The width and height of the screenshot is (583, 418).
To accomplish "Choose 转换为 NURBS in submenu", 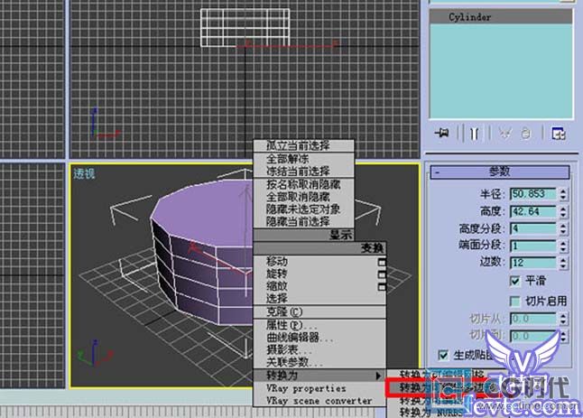I will tap(431, 413).
